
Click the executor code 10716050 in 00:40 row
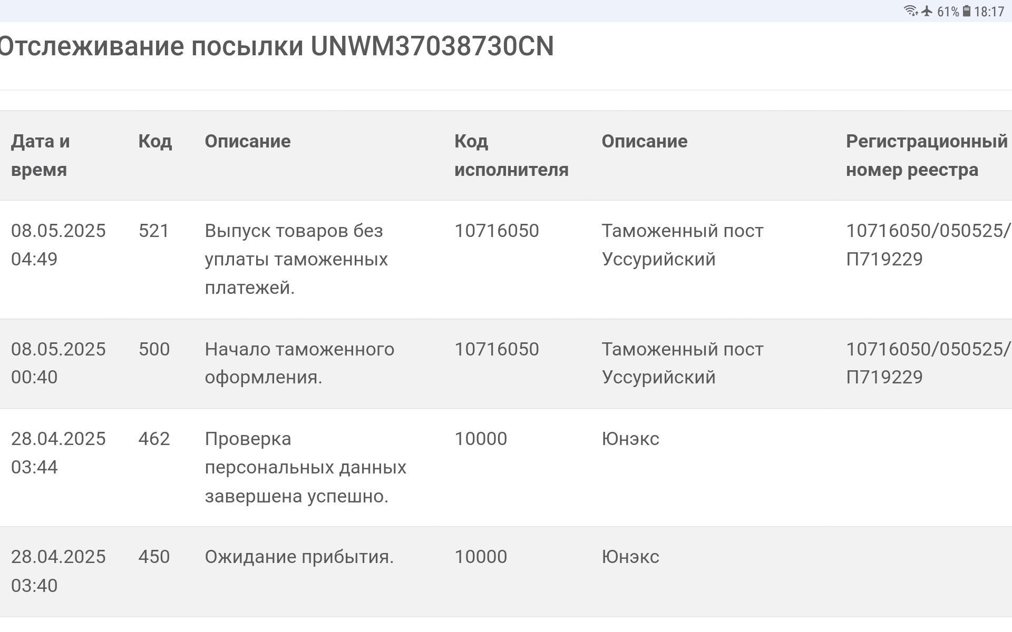coord(497,349)
